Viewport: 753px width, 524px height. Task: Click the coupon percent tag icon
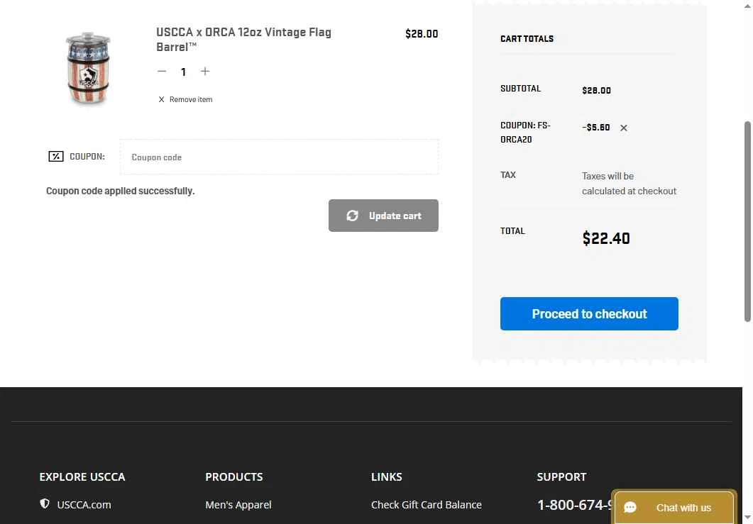pos(55,157)
